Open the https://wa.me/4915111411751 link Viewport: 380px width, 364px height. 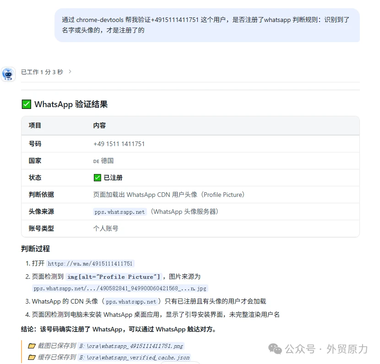pyautogui.click(x=90, y=263)
